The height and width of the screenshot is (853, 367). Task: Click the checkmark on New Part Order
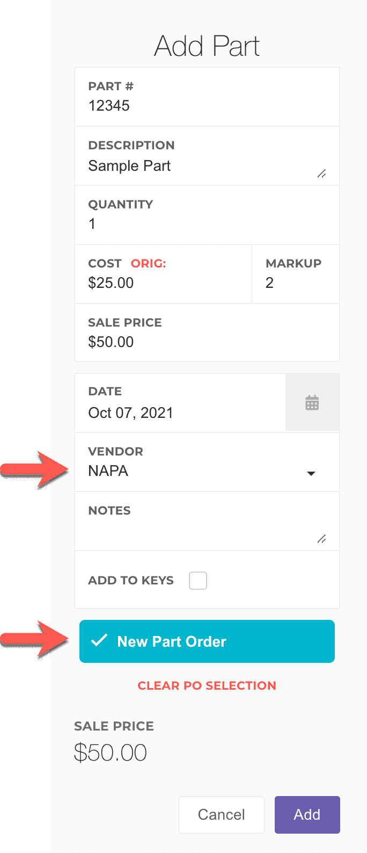pos(99,641)
